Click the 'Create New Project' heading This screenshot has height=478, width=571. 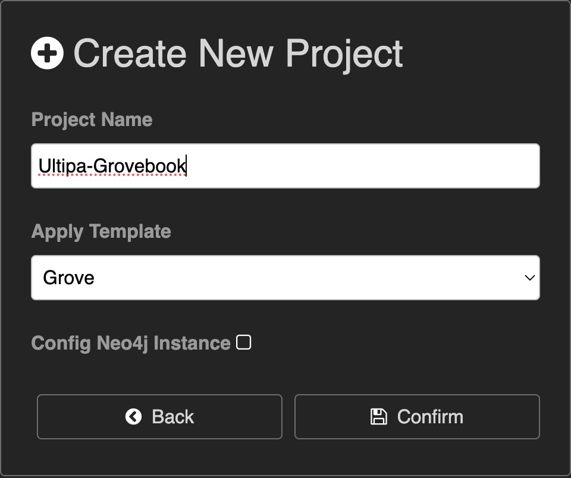pyautogui.click(x=238, y=54)
